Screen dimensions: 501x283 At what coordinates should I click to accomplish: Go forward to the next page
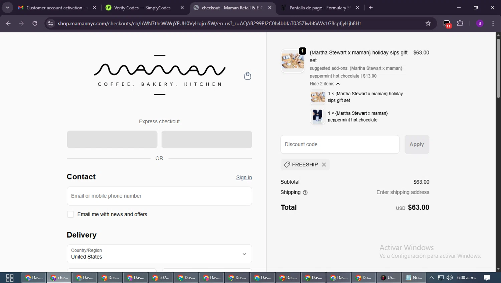point(21,23)
